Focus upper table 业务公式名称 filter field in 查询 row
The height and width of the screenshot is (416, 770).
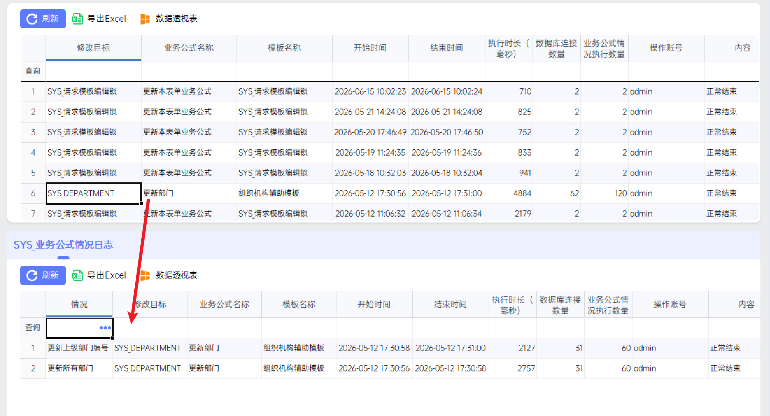[x=189, y=71]
